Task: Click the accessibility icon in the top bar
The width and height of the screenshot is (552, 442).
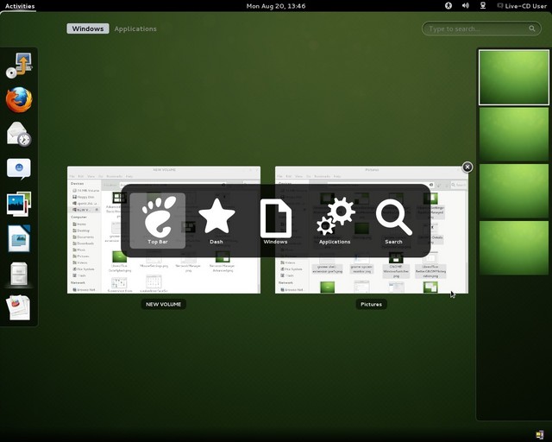Action: [x=448, y=6]
